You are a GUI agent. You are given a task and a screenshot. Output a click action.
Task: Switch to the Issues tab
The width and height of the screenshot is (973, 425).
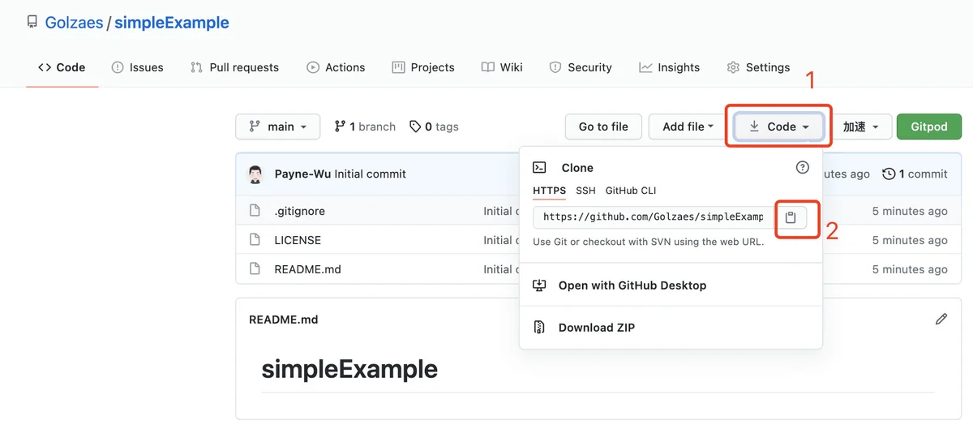pyautogui.click(x=137, y=67)
